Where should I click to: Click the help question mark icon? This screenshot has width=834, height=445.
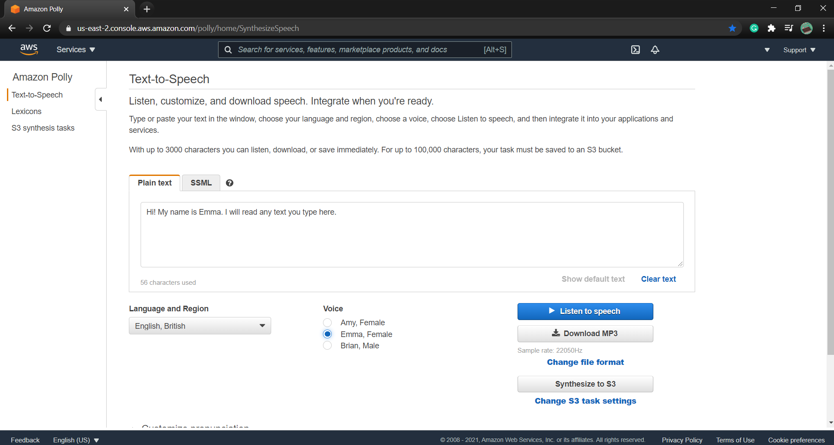pyautogui.click(x=229, y=183)
